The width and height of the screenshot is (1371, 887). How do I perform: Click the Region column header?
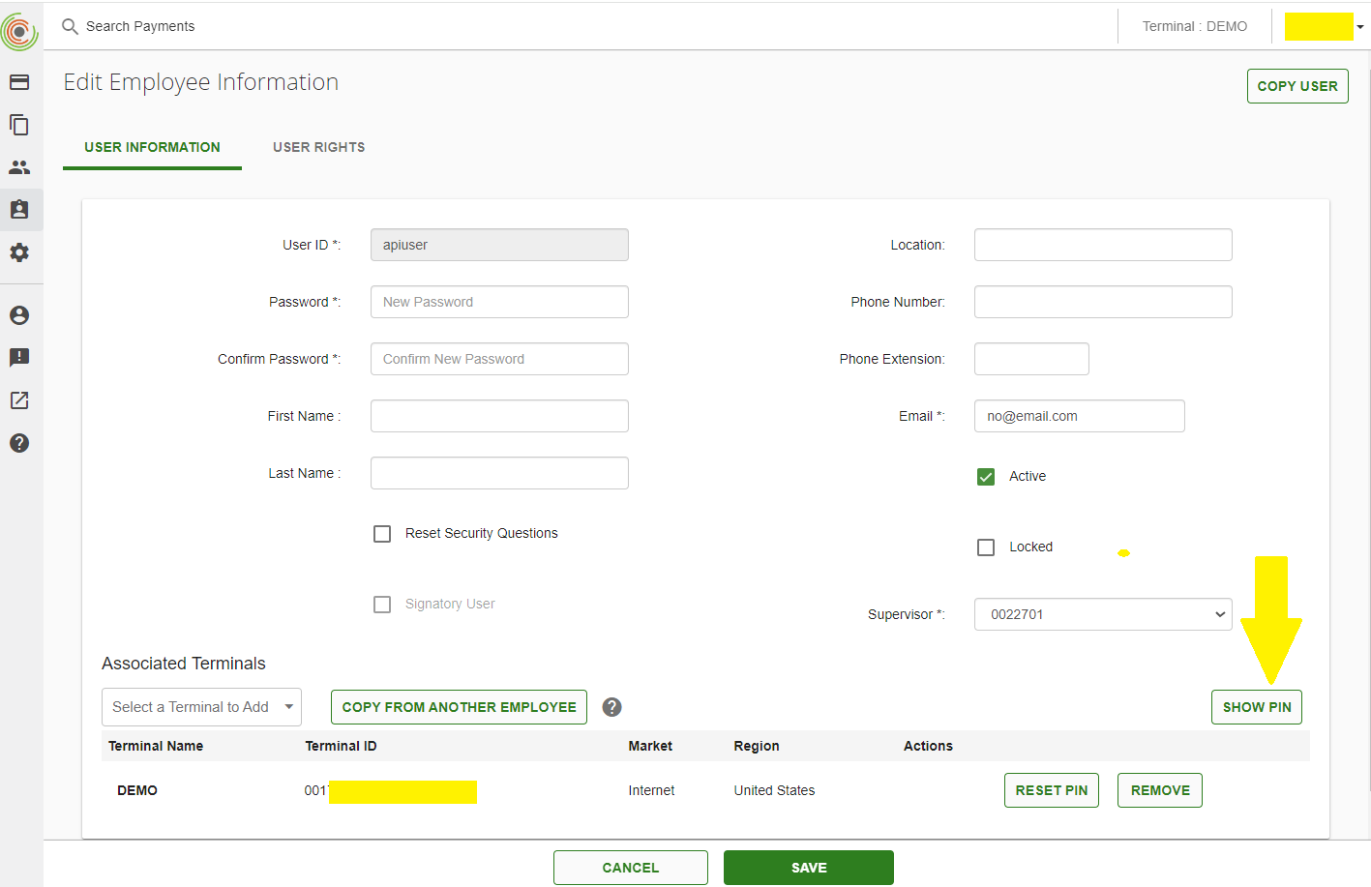pyautogui.click(x=757, y=746)
